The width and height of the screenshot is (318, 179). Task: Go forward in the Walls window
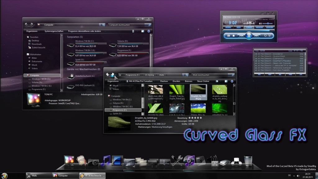(x=112, y=75)
